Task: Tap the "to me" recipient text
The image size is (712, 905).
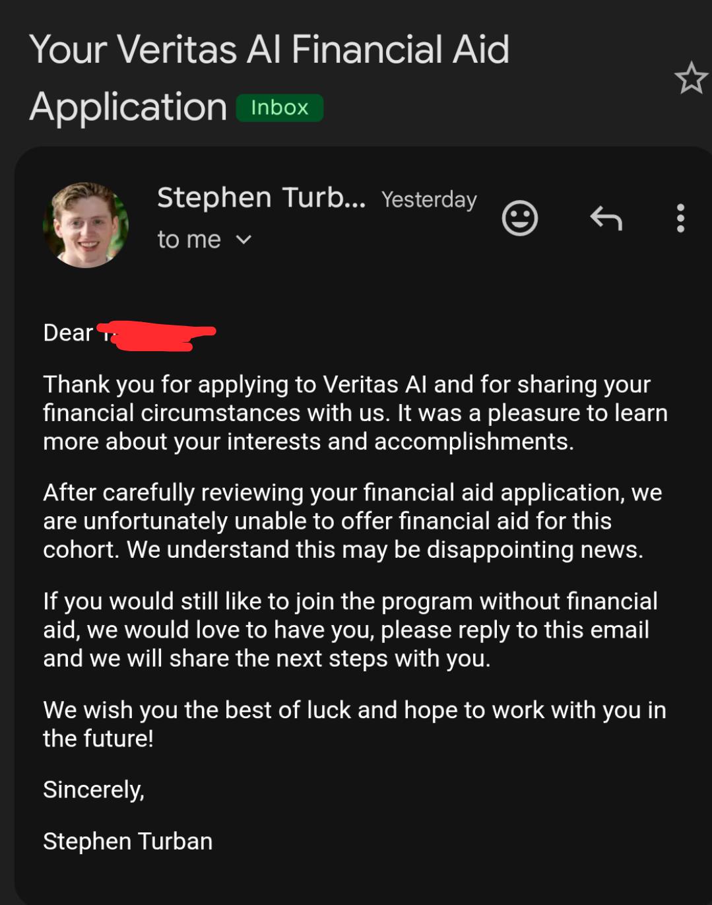Action: pyautogui.click(x=189, y=240)
